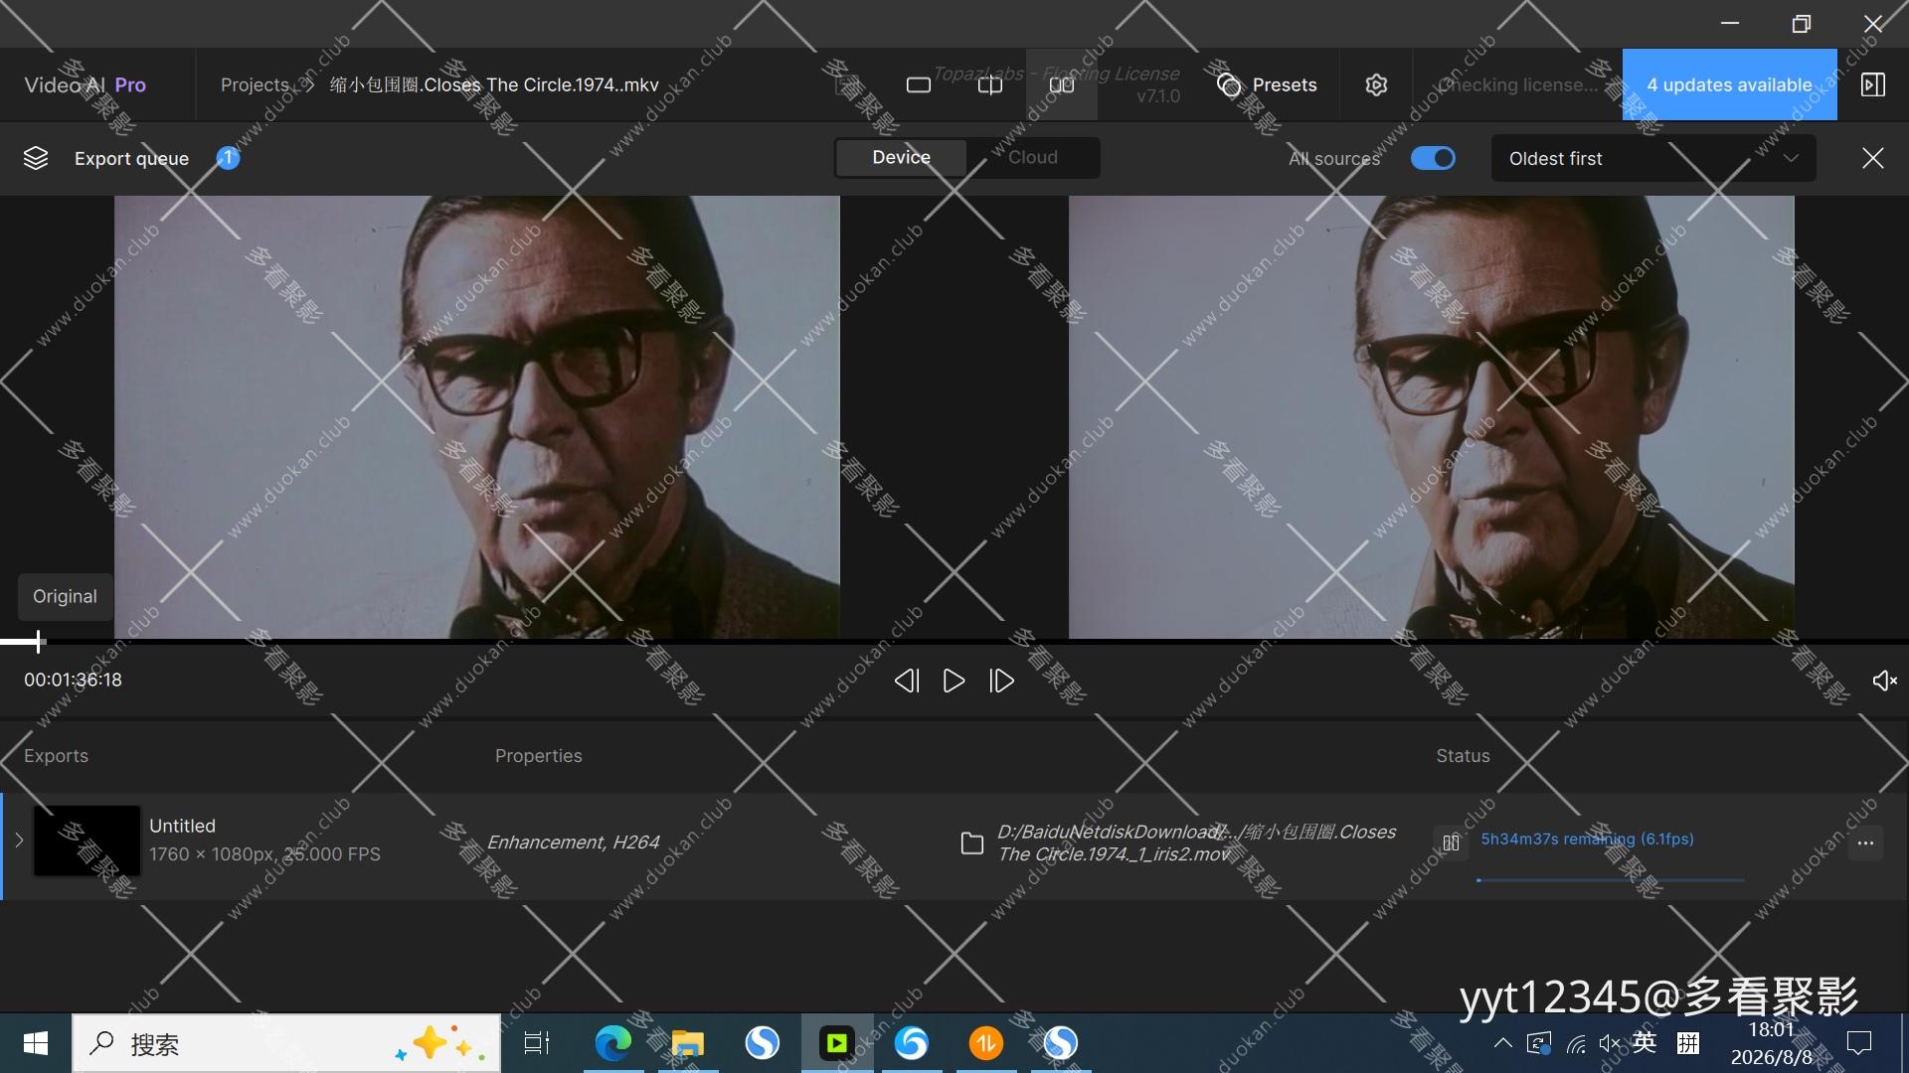This screenshot has width=1909, height=1073.
Task: Click the taskbar volume icon
Action: [1610, 1043]
